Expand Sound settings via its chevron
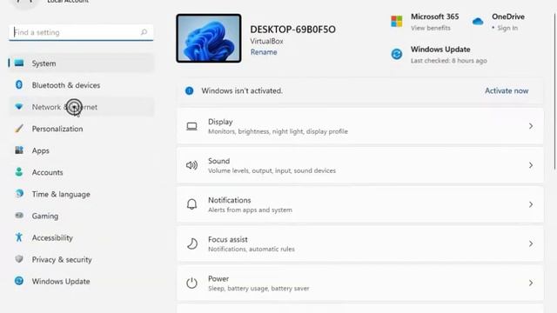557x313 pixels. (x=531, y=165)
